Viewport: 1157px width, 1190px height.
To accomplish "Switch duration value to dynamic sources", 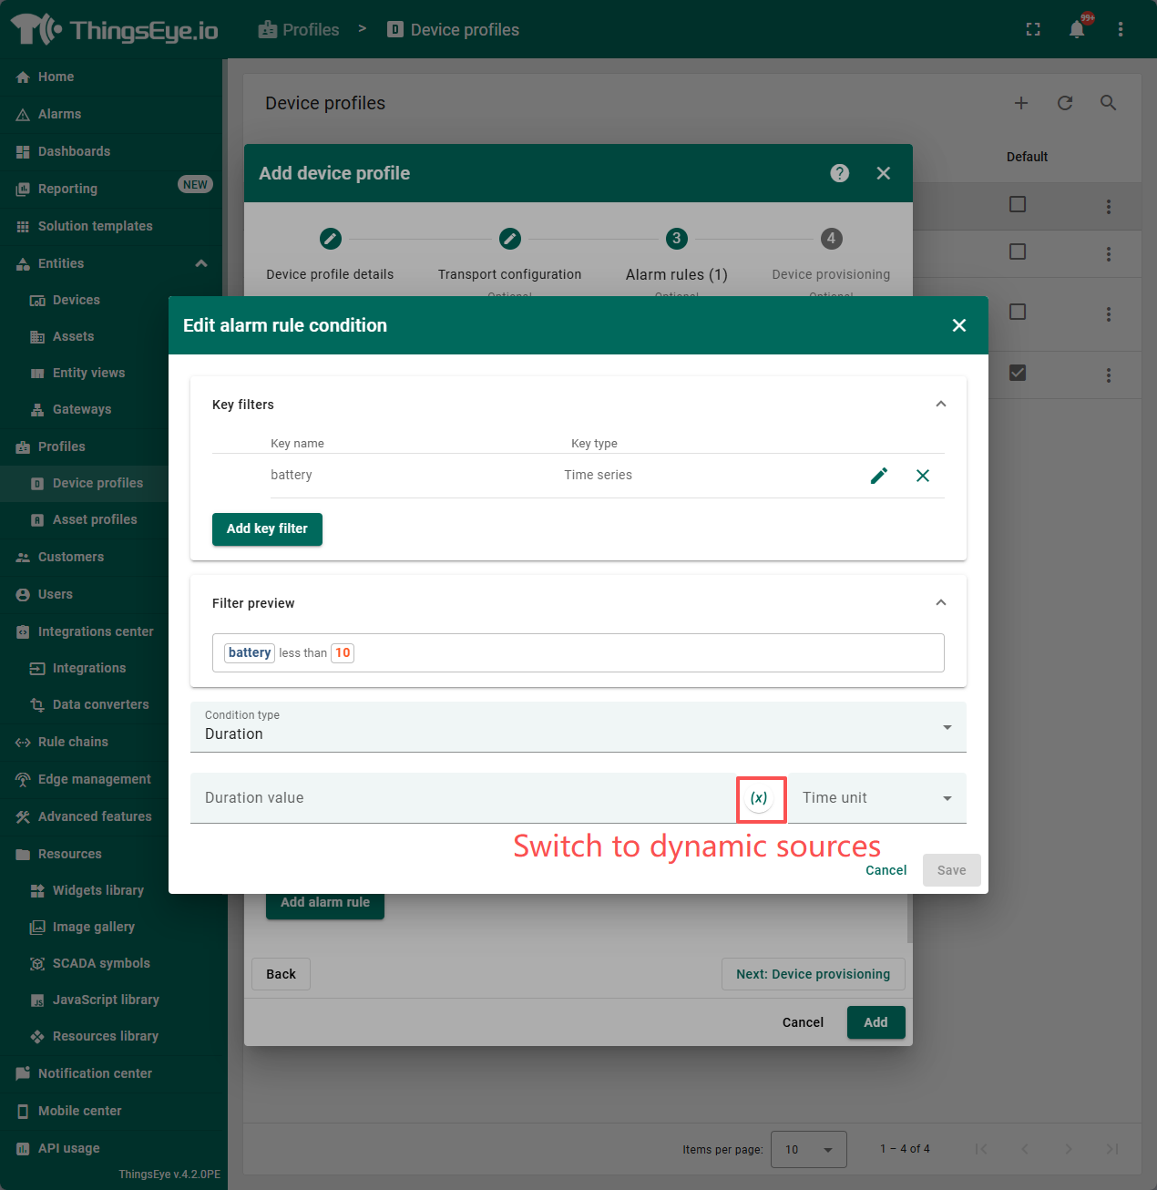I will click(x=759, y=798).
